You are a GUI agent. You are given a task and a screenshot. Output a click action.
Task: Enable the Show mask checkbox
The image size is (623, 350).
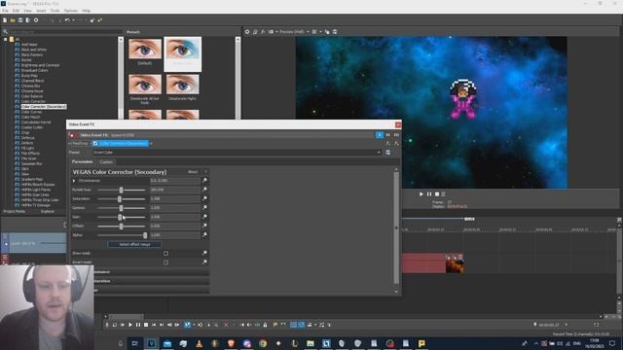[x=165, y=253]
